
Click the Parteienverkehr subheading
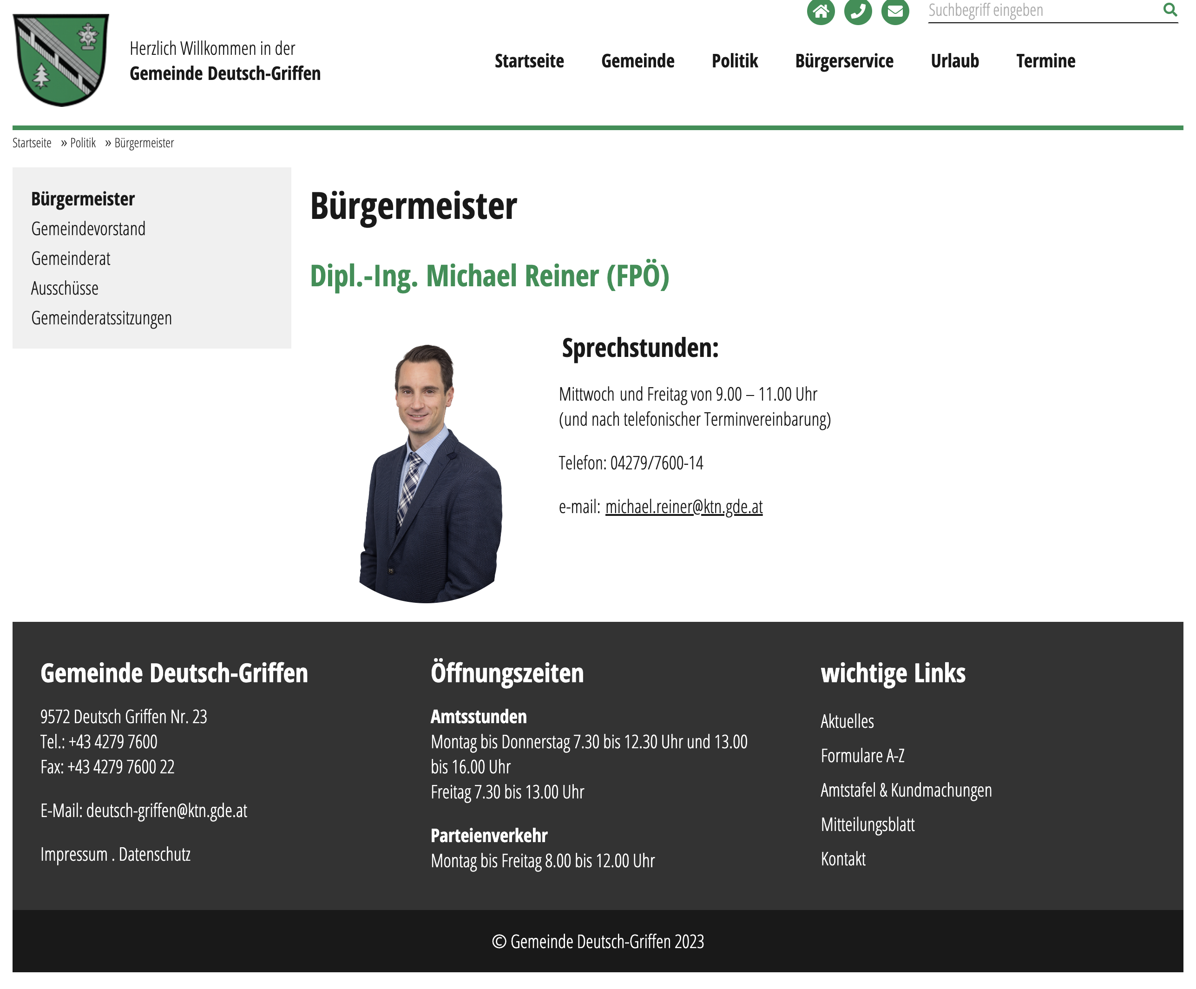tap(489, 836)
